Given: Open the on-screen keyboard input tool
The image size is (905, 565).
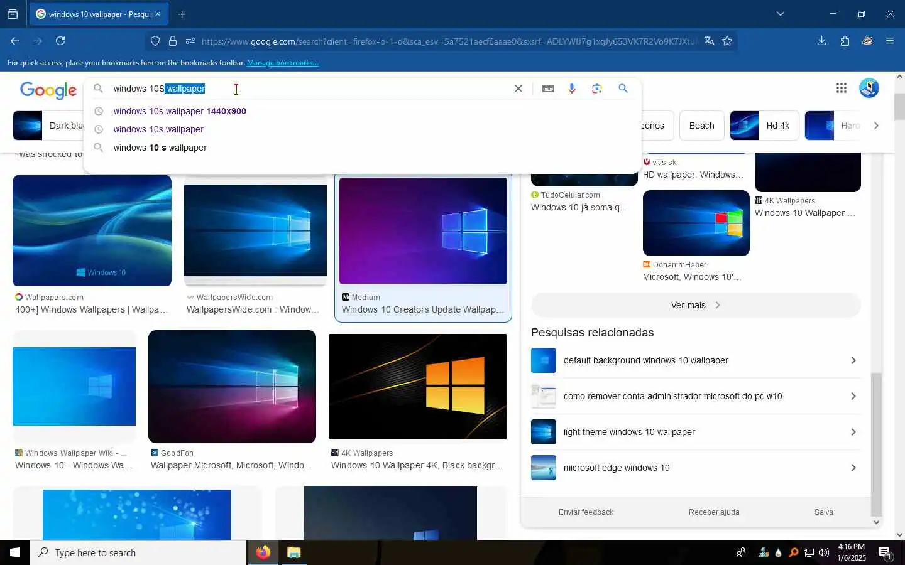Looking at the screenshot, I should [548, 89].
